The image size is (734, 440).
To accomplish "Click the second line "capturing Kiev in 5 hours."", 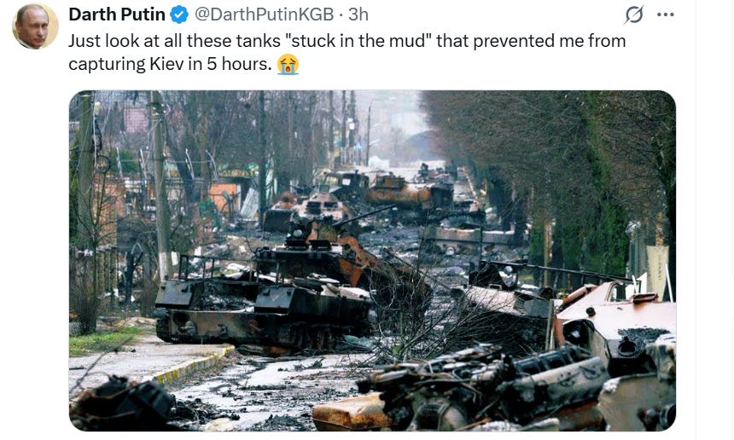I will click(x=170, y=64).
